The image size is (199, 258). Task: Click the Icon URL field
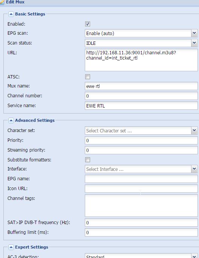(x=141, y=189)
